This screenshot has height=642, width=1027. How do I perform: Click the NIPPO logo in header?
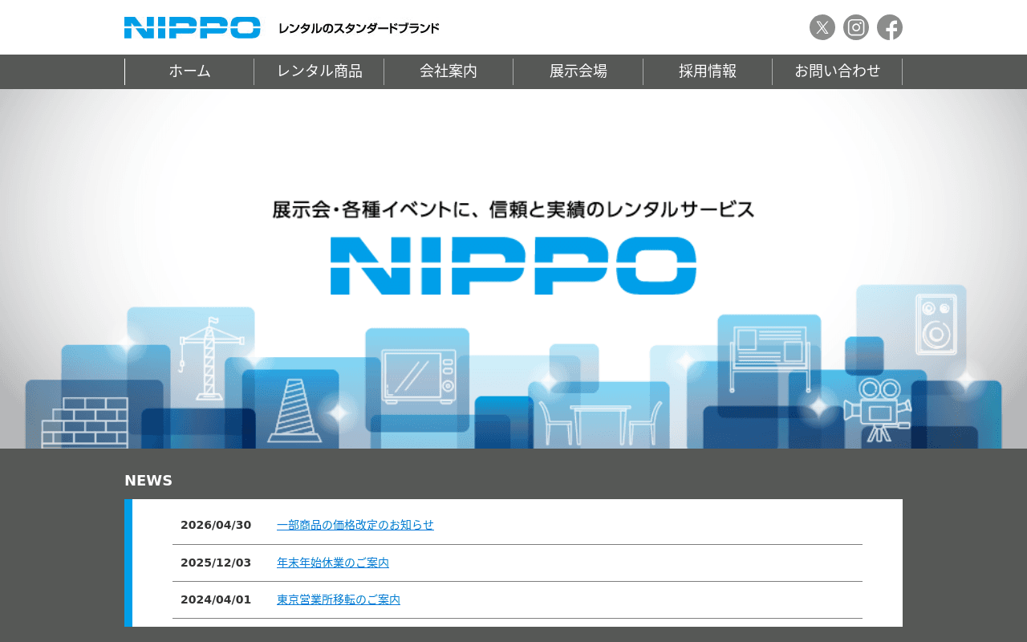pos(193,27)
